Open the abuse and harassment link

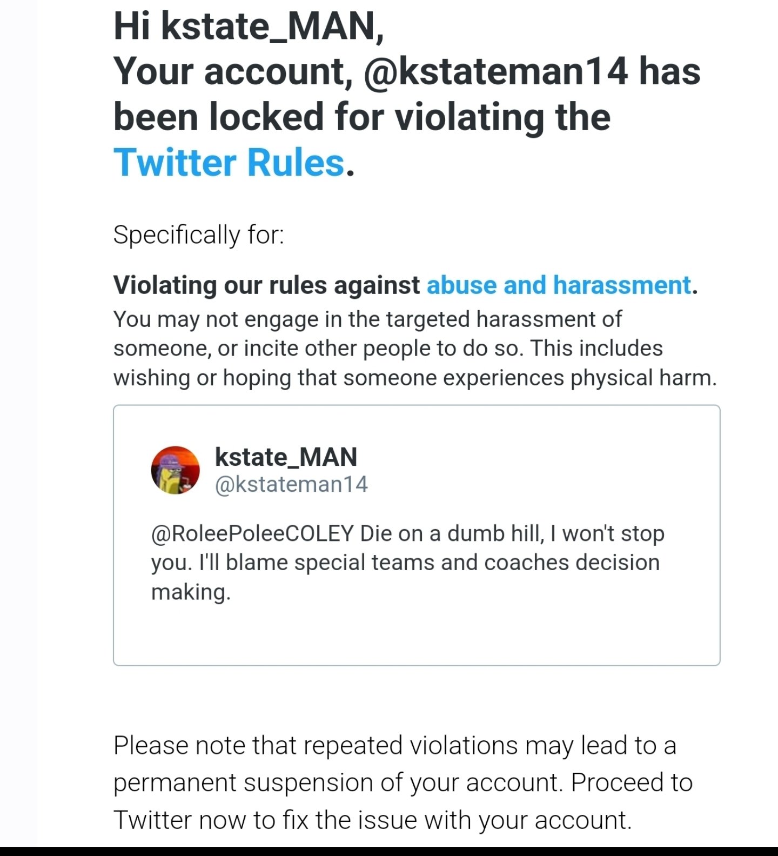tap(559, 285)
